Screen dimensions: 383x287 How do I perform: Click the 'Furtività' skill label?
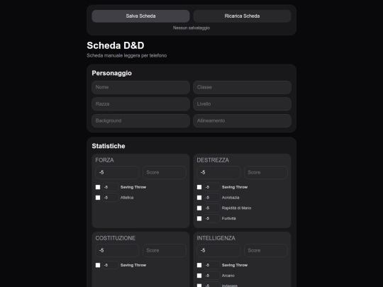[x=229, y=219]
